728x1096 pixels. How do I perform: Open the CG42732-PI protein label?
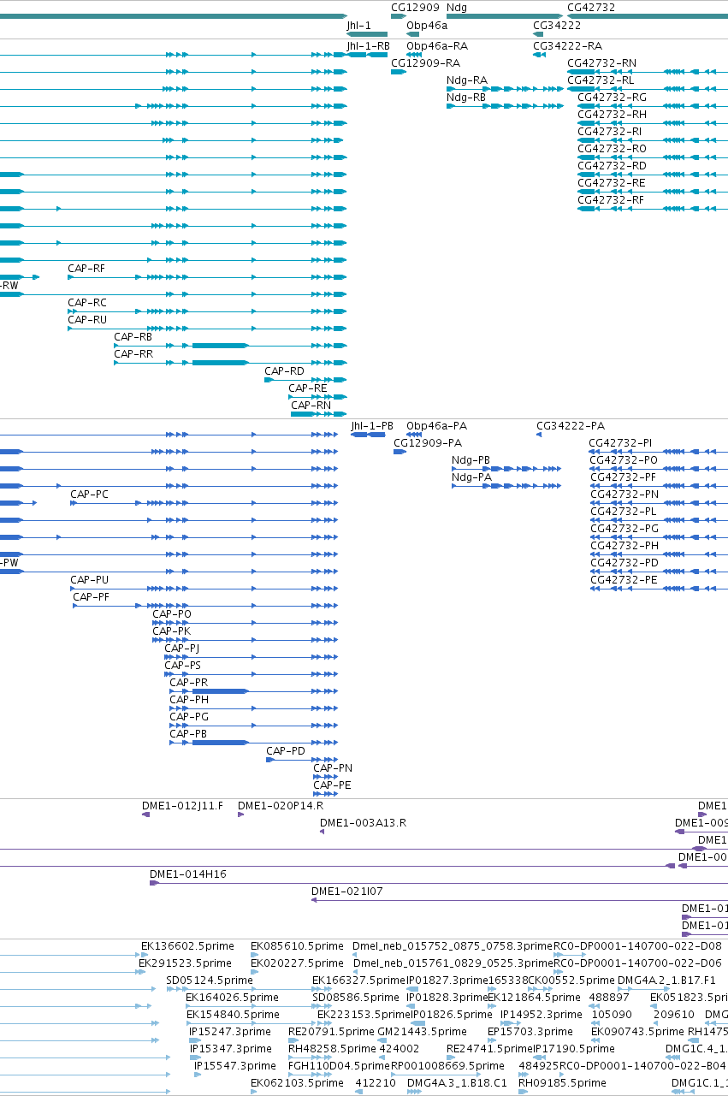coord(620,443)
